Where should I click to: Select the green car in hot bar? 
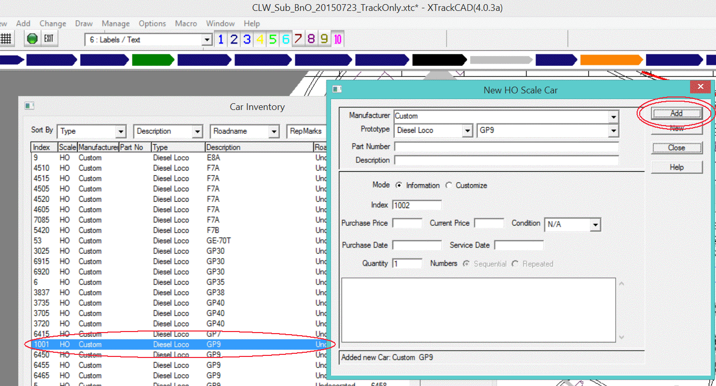pyautogui.click(x=153, y=60)
